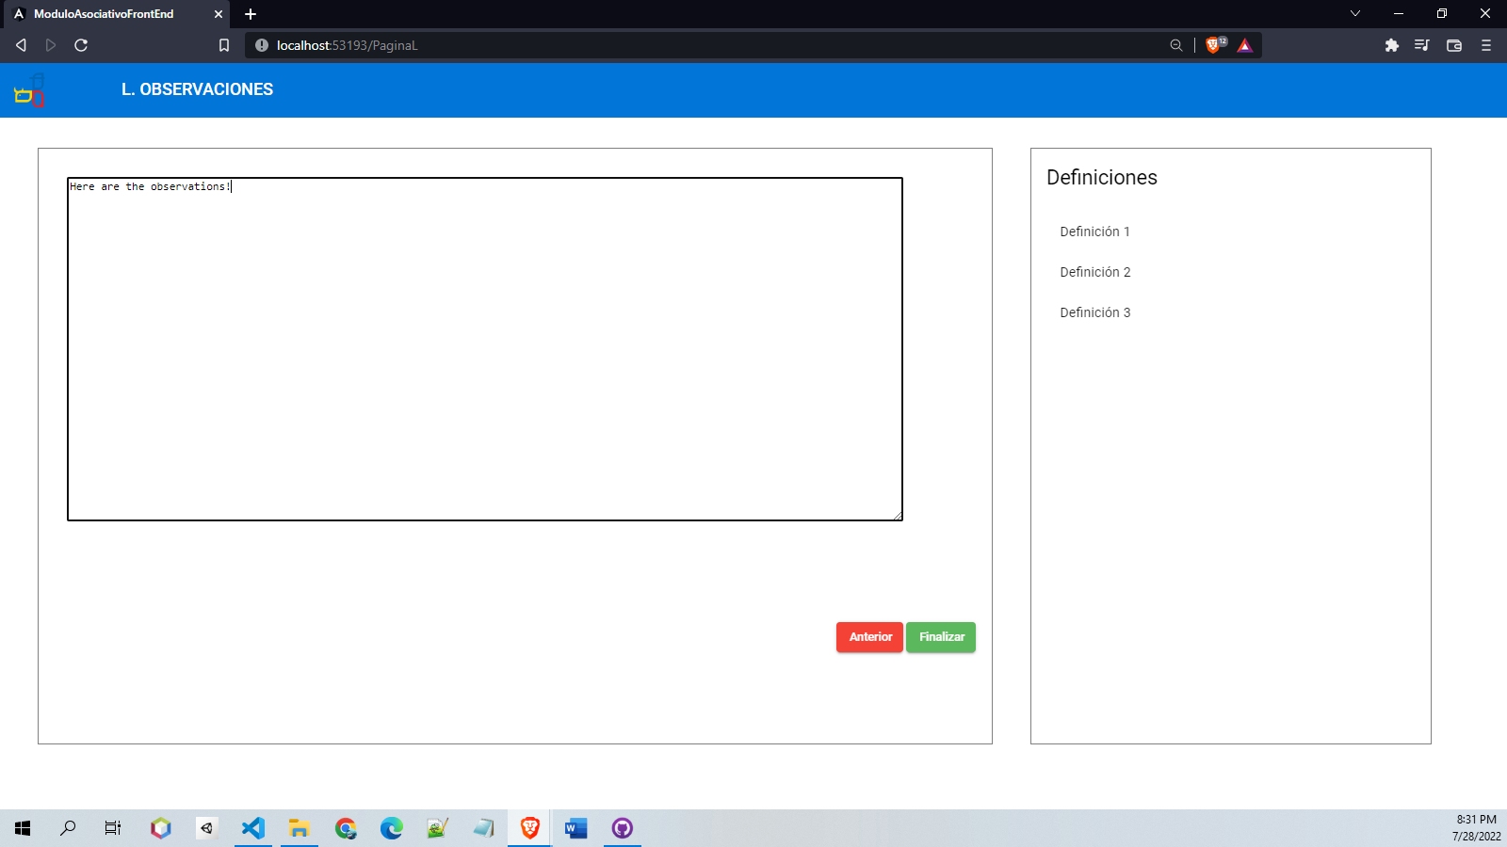The image size is (1507, 847).
Task: Click the app logo in blue header
Action: tap(29, 90)
